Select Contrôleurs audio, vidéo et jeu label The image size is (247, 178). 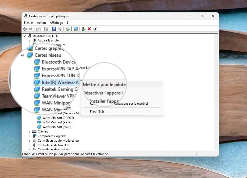click(58, 141)
